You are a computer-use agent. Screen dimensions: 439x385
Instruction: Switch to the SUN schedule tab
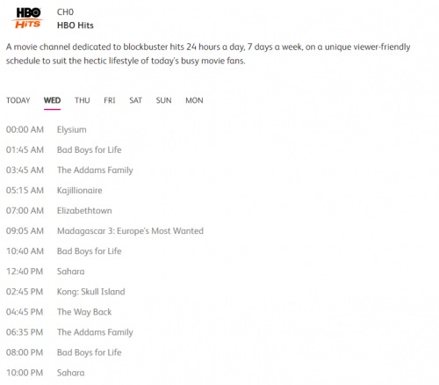coord(163,100)
